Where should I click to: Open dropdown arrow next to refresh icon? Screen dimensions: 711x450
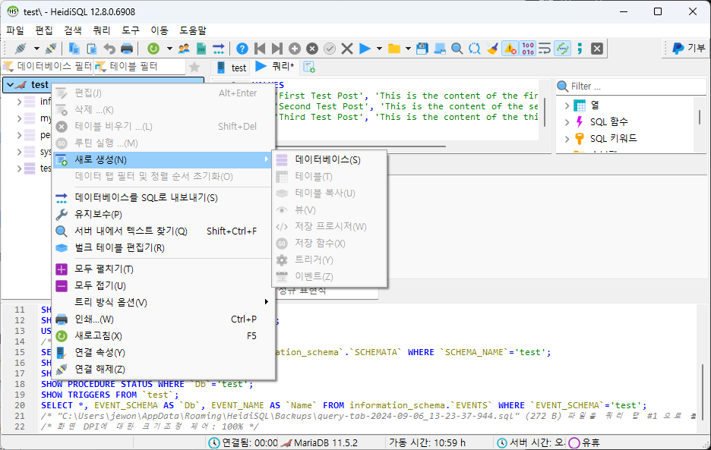pos(169,49)
